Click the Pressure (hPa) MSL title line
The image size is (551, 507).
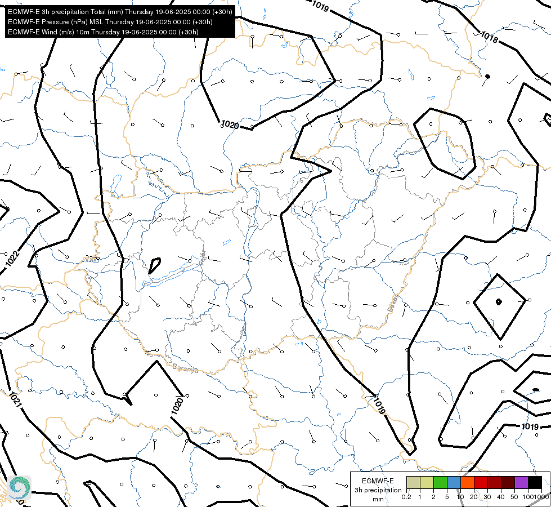110,22
